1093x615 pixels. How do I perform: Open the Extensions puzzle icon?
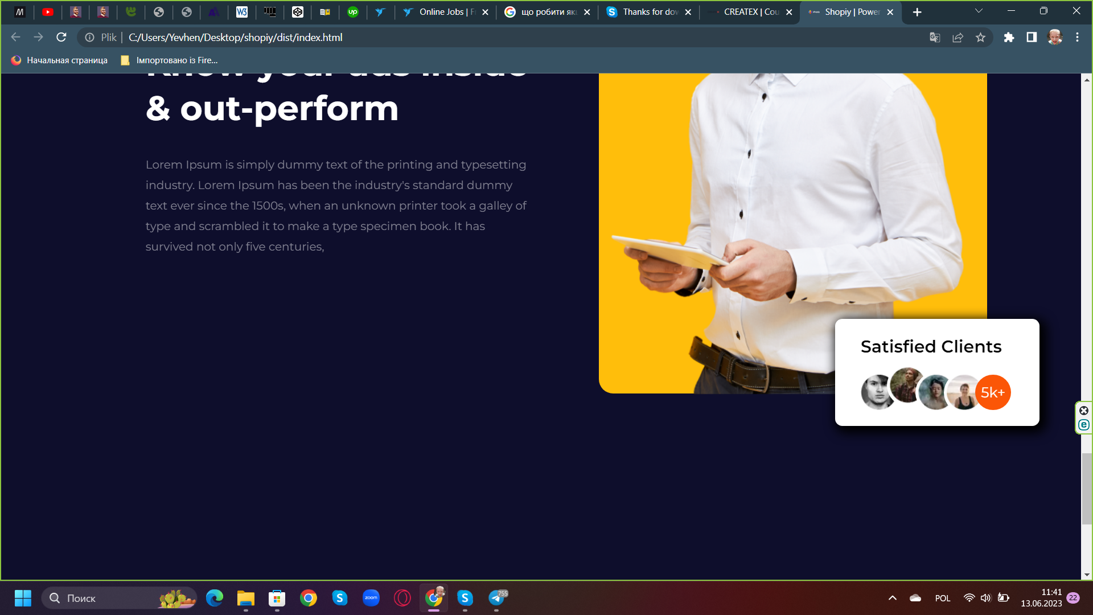point(1009,38)
